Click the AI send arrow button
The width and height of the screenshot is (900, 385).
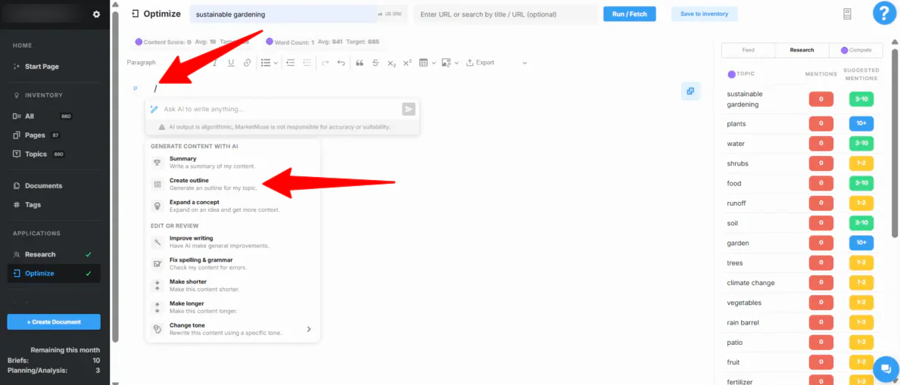(x=408, y=109)
